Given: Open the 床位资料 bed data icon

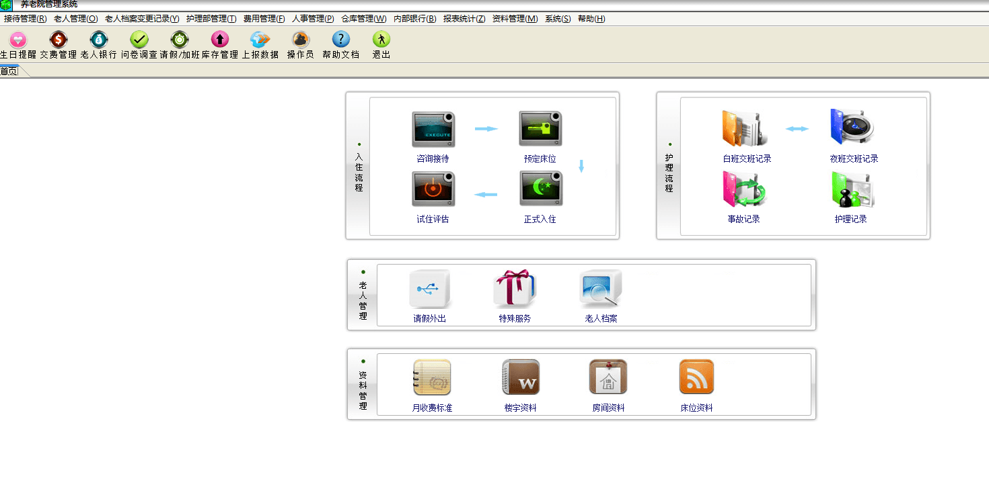Looking at the screenshot, I should (696, 377).
